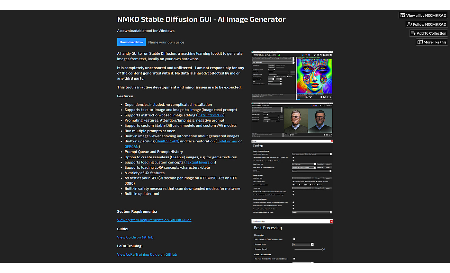Open the Textual Inversion link
The image size is (450, 273).
[x=200, y=162]
